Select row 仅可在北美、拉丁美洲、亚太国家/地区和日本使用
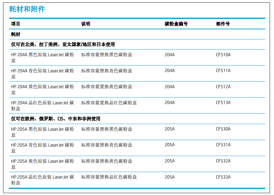Viewport: 274px width, 195px height. [x=137, y=44]
